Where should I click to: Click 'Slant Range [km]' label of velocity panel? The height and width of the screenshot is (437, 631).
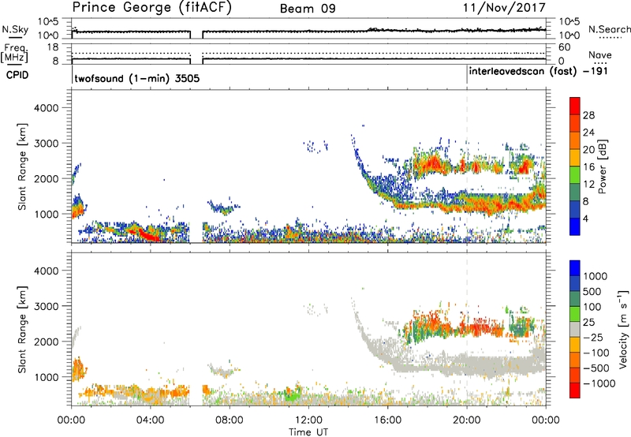coord(22,329)
